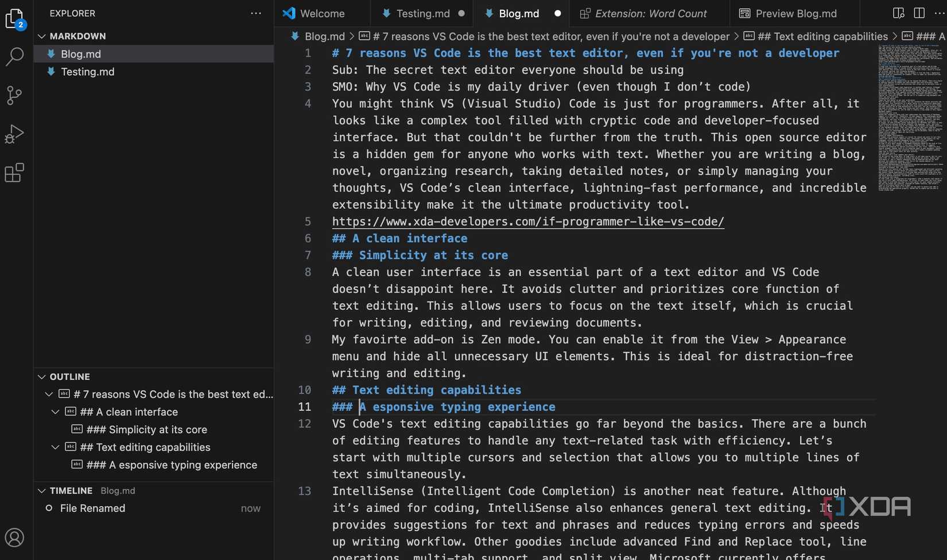Image resolution: width=947 pixels, height=560 pixels.
Task: Close the unsaved Blog.md tab dot
Action: click(557, 13)
